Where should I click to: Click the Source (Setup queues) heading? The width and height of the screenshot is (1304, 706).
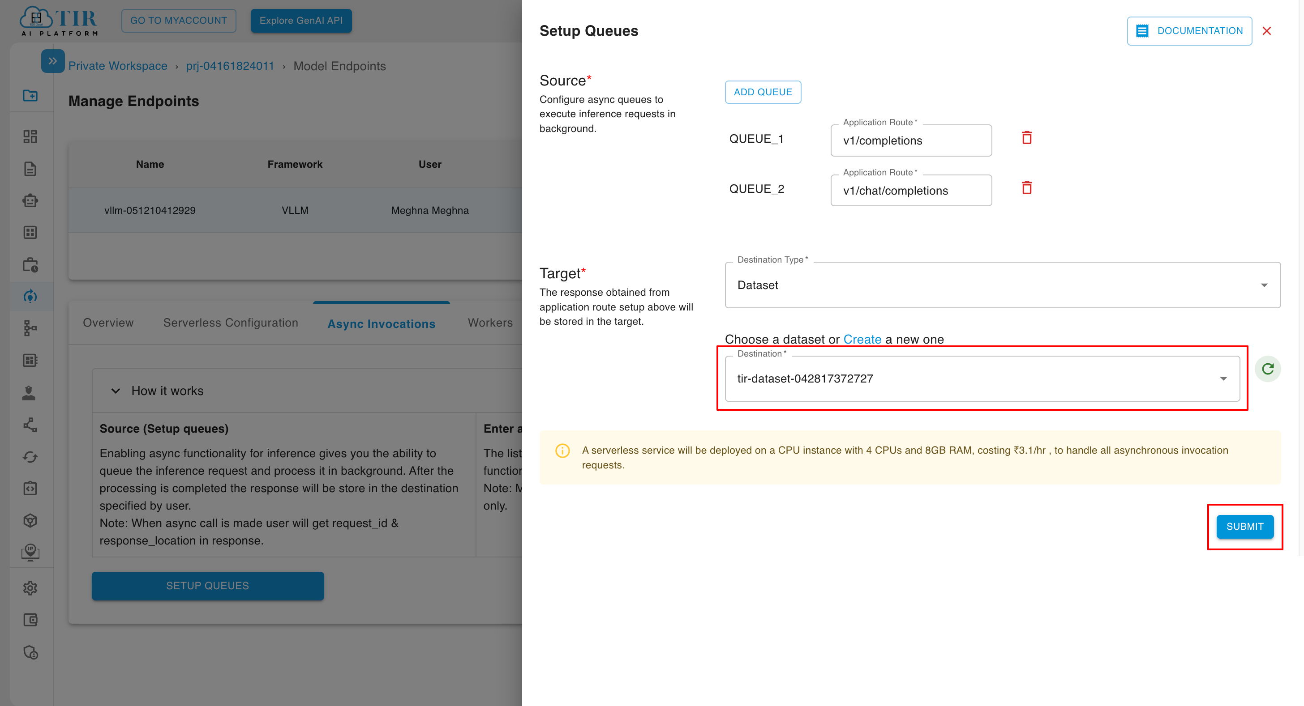pos(164,429)
